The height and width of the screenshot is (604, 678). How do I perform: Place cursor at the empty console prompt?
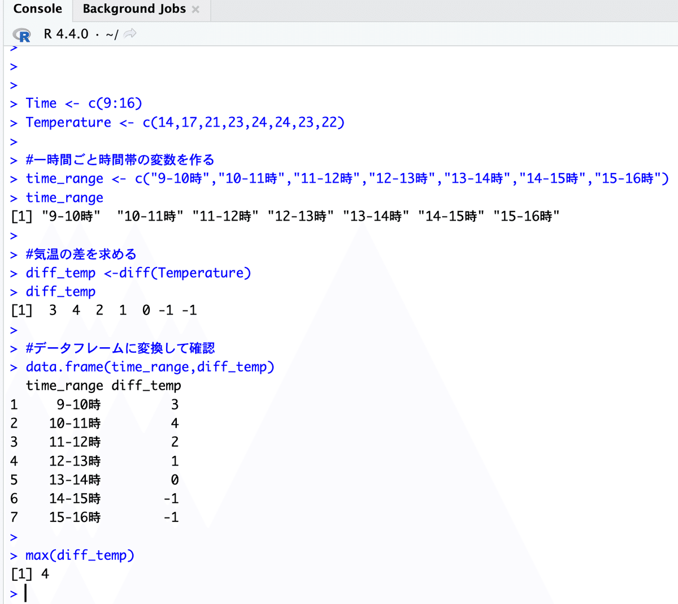point(26,594)
